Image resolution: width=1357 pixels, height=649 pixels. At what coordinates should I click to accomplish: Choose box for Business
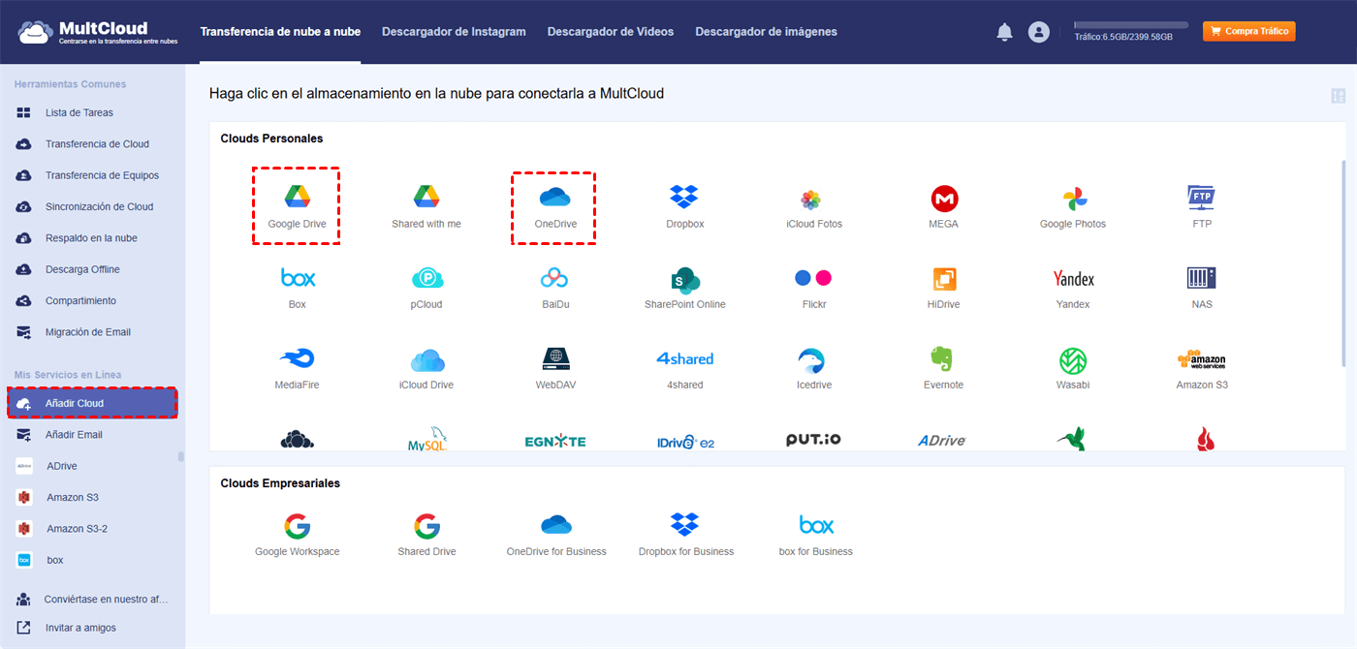(x=815, y=535)
